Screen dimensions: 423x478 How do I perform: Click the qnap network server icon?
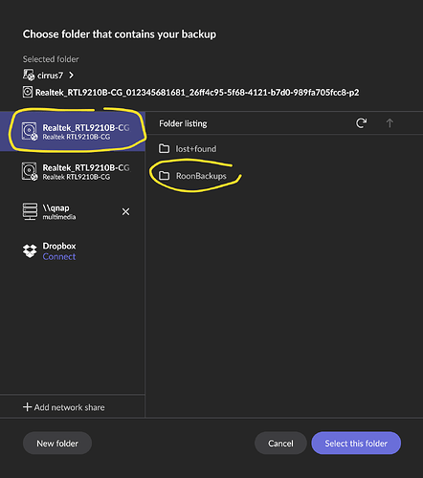[30, 211]
